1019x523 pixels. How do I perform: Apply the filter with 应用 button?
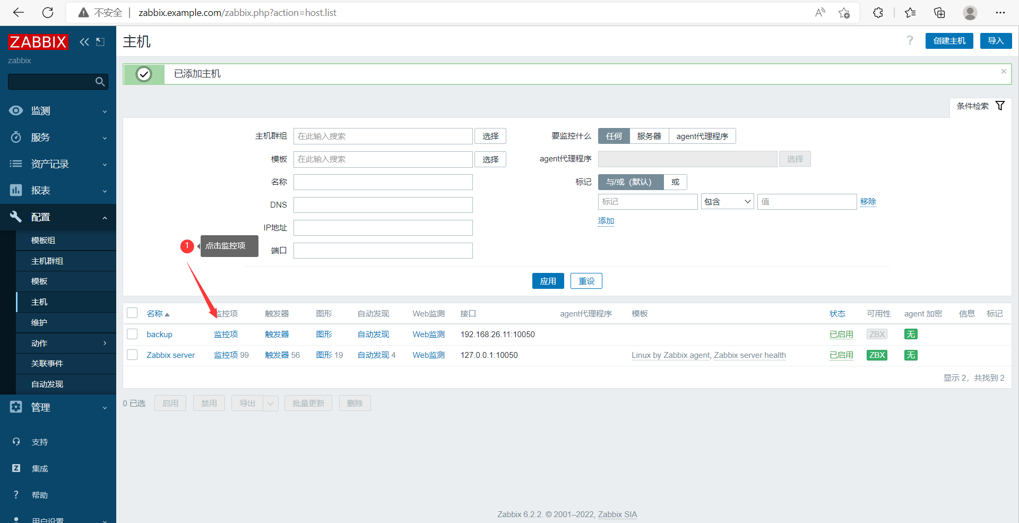coord(548,281)
